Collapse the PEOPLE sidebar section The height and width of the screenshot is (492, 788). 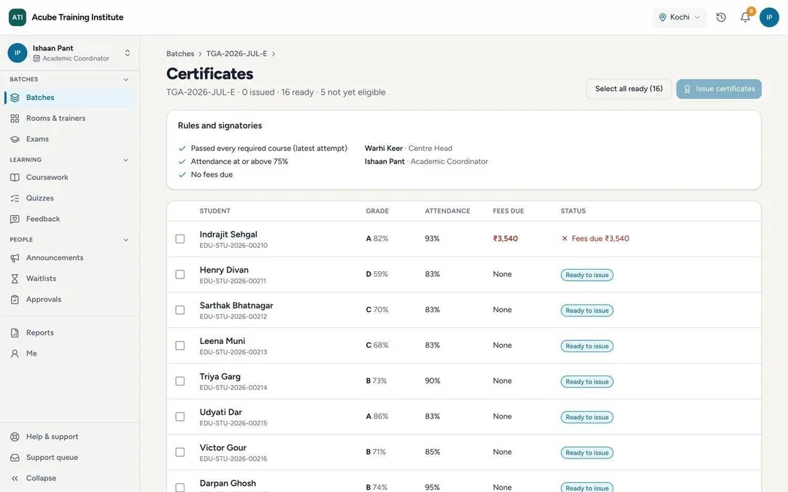pyautogui.click(x=125, y=240)
